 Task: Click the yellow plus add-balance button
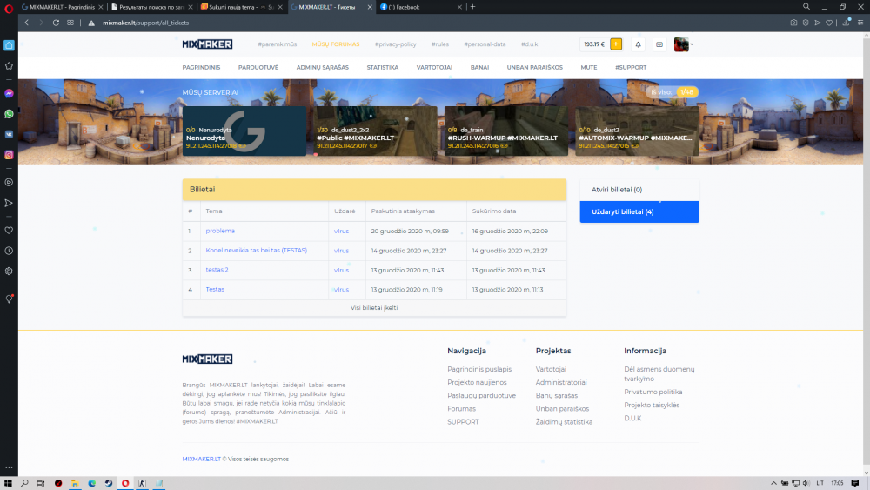pos(616,44)
